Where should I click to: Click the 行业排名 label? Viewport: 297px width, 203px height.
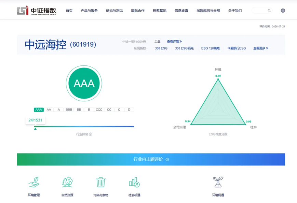click(x=82, y=134)
